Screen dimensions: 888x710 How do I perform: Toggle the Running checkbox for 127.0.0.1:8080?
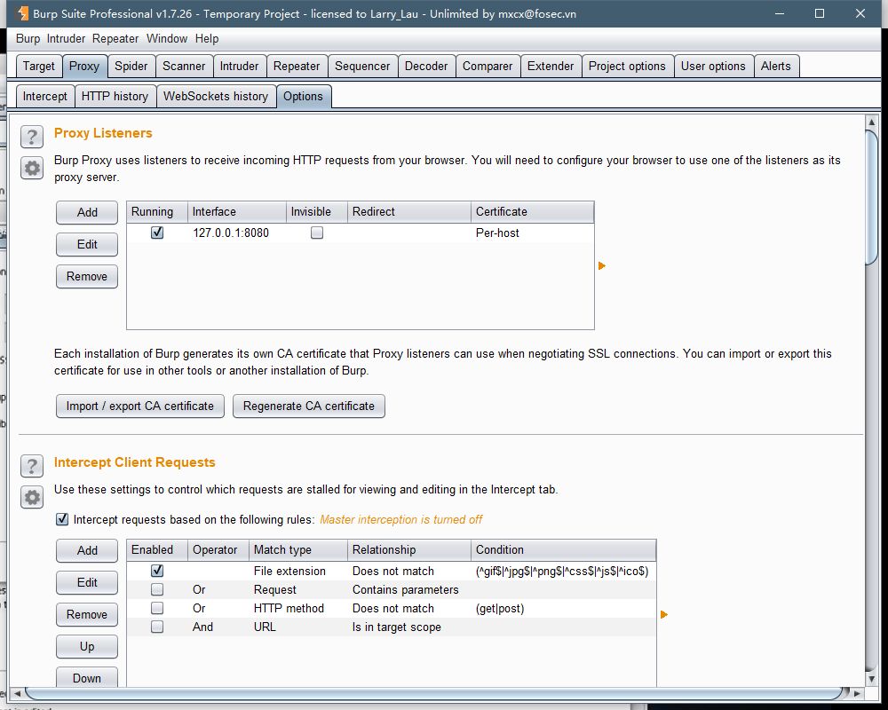coord(157,233)
